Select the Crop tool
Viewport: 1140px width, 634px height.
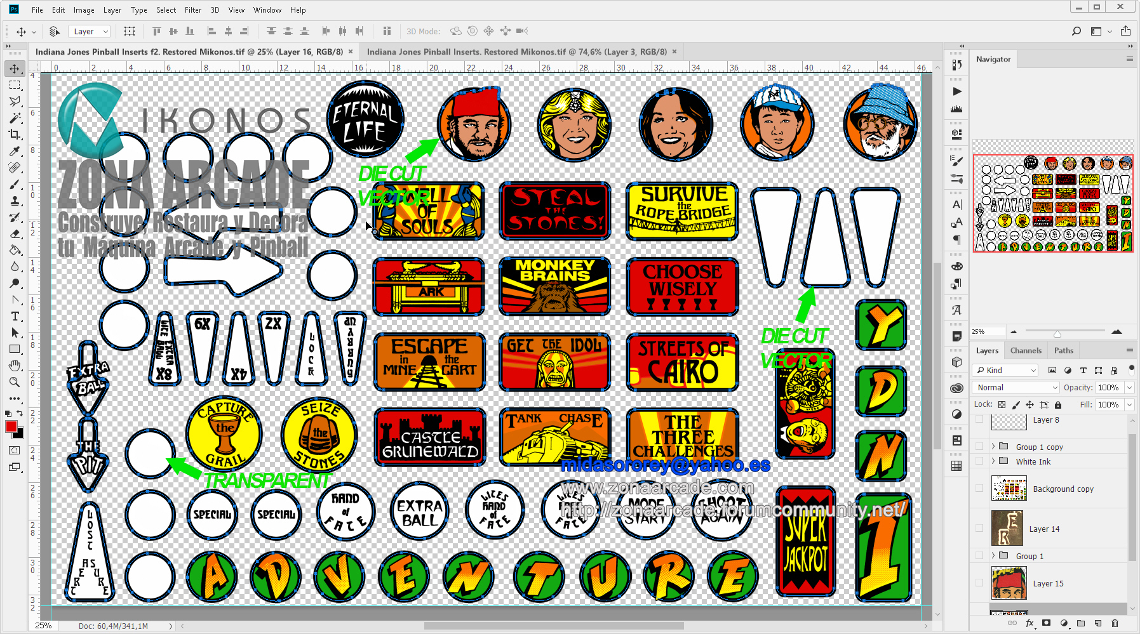15,135
